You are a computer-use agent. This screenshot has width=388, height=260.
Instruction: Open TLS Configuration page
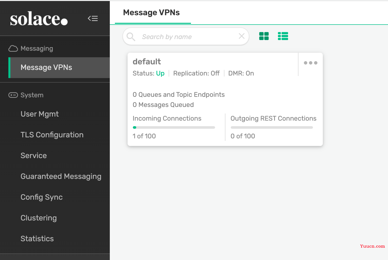52,135
